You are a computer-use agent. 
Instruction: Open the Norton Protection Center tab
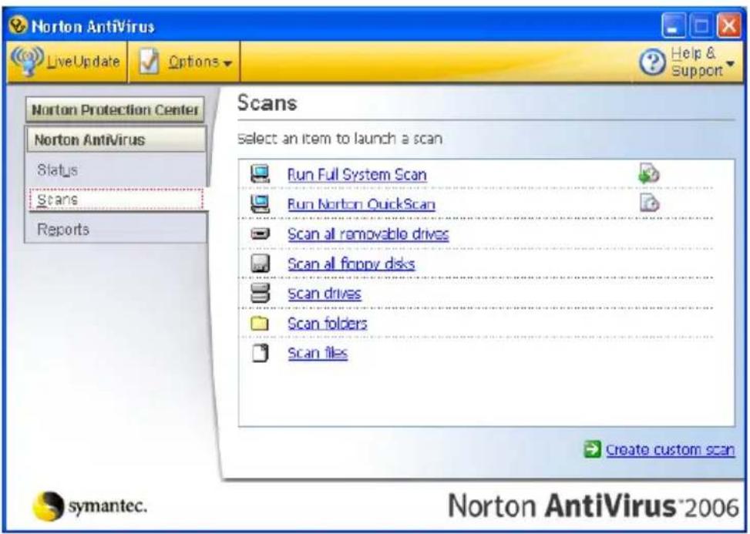click(115, 109)
